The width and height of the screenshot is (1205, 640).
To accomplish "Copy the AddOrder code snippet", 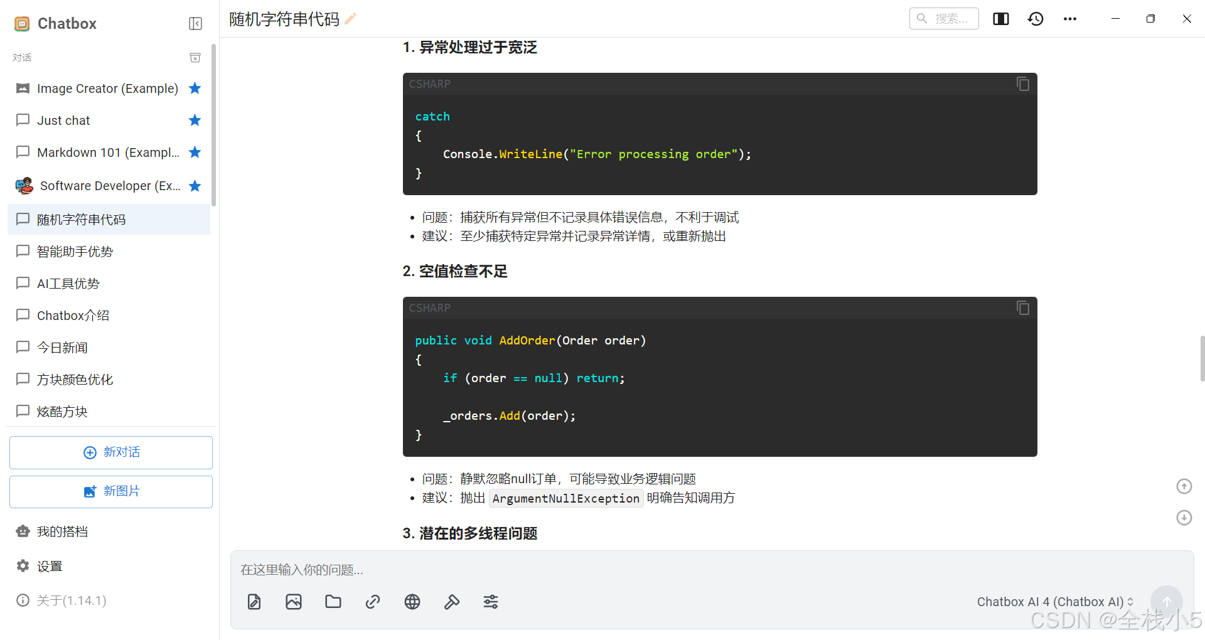I will pos(1023,308).
